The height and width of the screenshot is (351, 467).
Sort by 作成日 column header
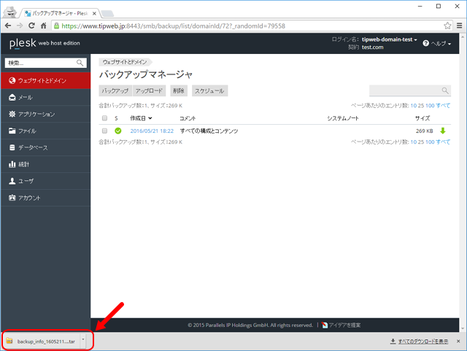(141, 118)
